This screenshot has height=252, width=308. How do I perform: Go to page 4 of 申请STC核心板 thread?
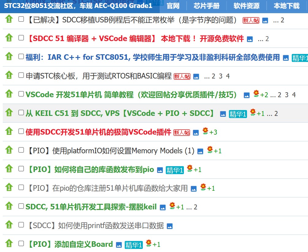pyautogui.click(x=228, y=76)
